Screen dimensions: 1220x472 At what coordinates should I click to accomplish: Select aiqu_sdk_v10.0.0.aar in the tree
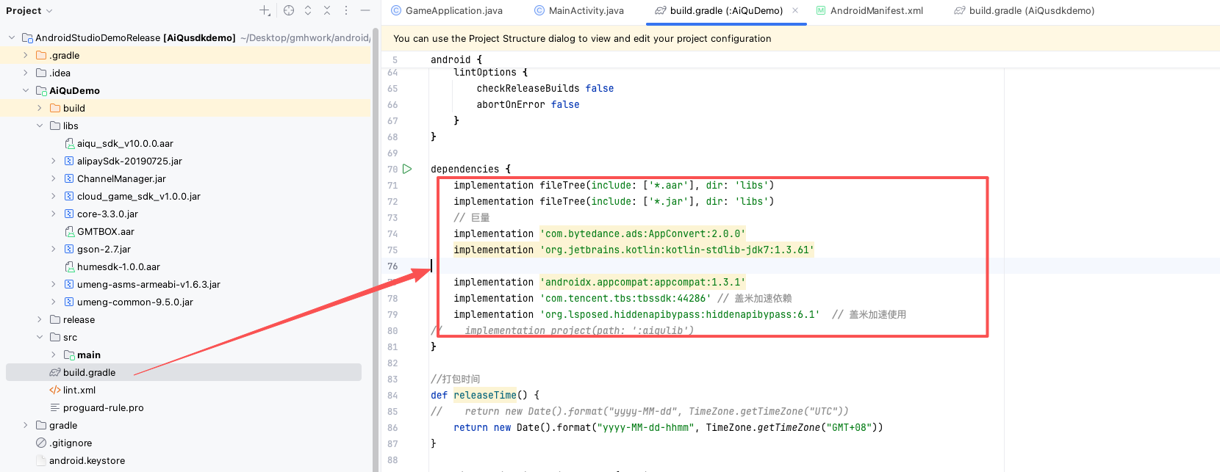125,143
